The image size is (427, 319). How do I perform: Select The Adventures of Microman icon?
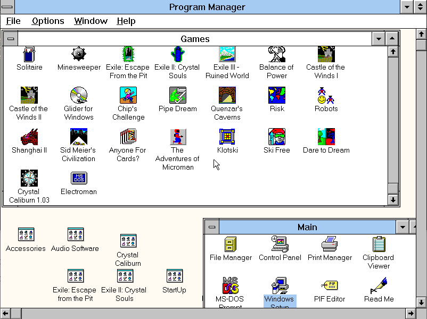(x=177, y=137)
